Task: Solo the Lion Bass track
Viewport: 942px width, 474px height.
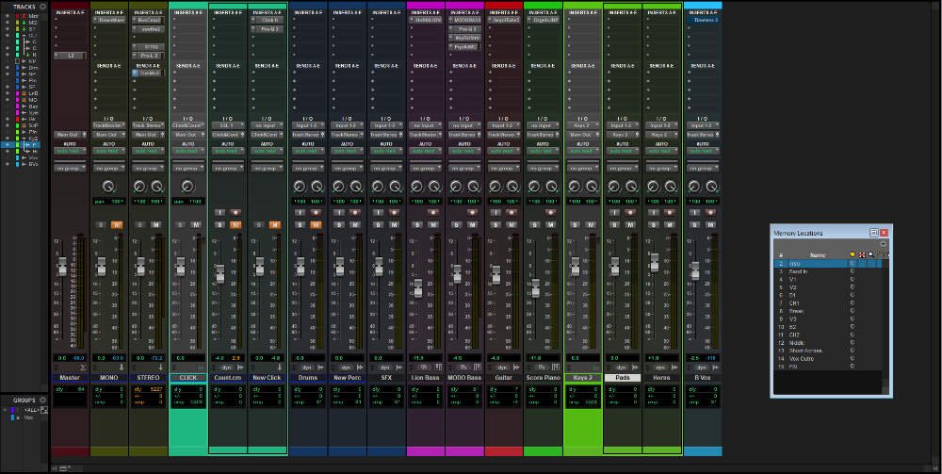Action: coord(417,224)
